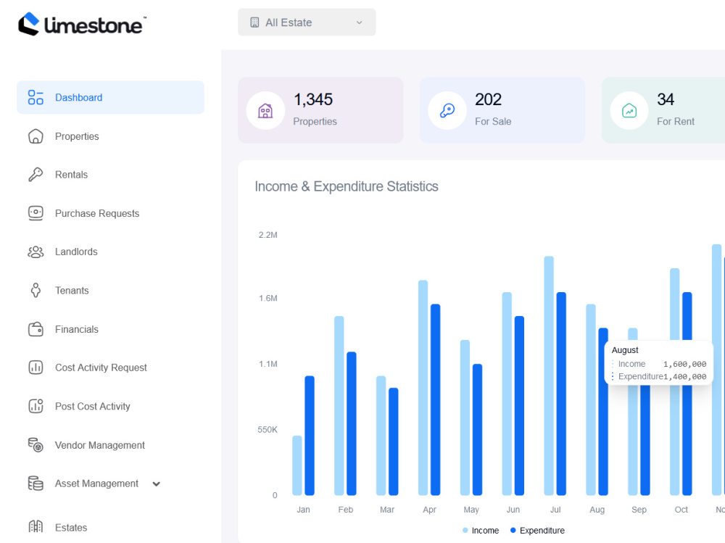Click the May Expenditure bar
Viewport: 725px width, 543px height.
pos(477,430)
